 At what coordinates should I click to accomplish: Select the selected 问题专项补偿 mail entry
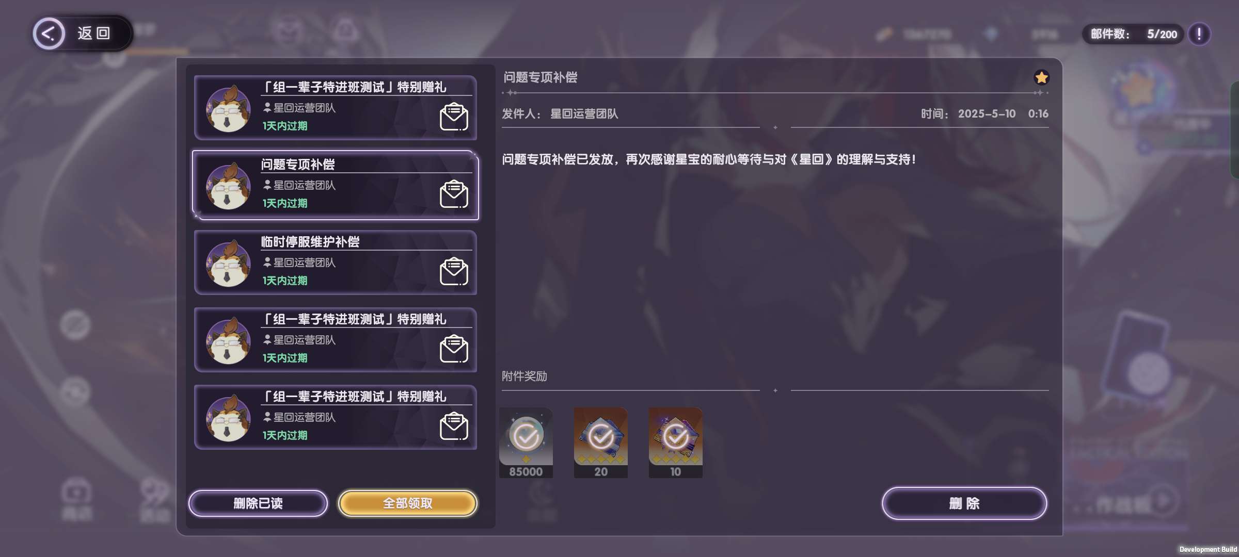coord(335,186)
